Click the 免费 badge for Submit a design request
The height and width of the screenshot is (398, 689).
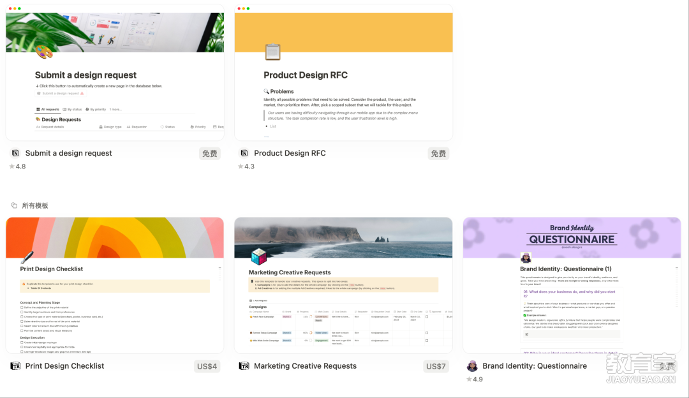[210, 153]
